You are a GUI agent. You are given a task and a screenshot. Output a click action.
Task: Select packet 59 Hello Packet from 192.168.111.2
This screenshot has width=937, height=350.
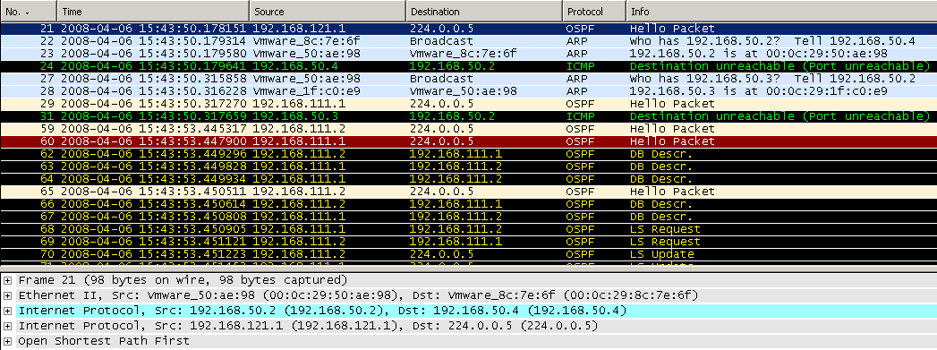pos(469,129)
